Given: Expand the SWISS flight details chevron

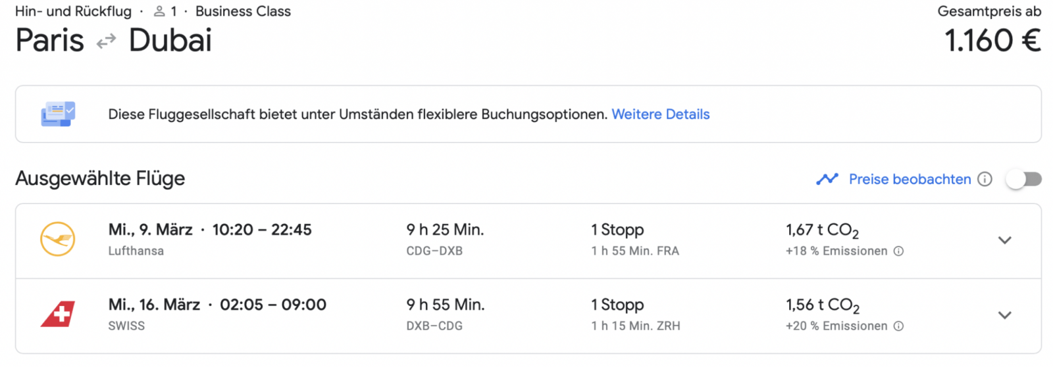Looking at the screenshot, I should tap(1004, 315).
